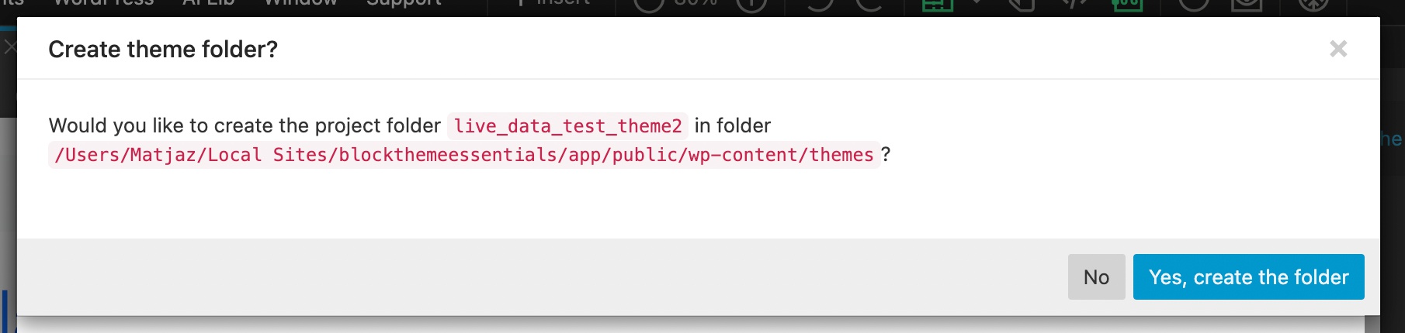
Task: Click the second green toolbar icon
Action: (x=1127, y=5)
